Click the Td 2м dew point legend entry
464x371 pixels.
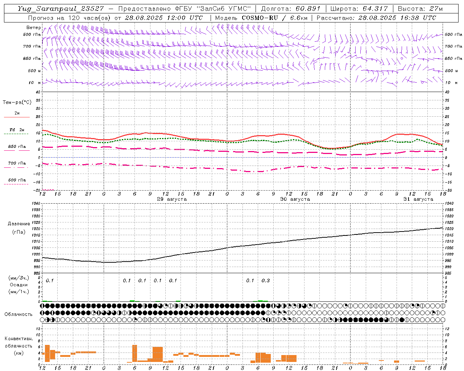17,130
